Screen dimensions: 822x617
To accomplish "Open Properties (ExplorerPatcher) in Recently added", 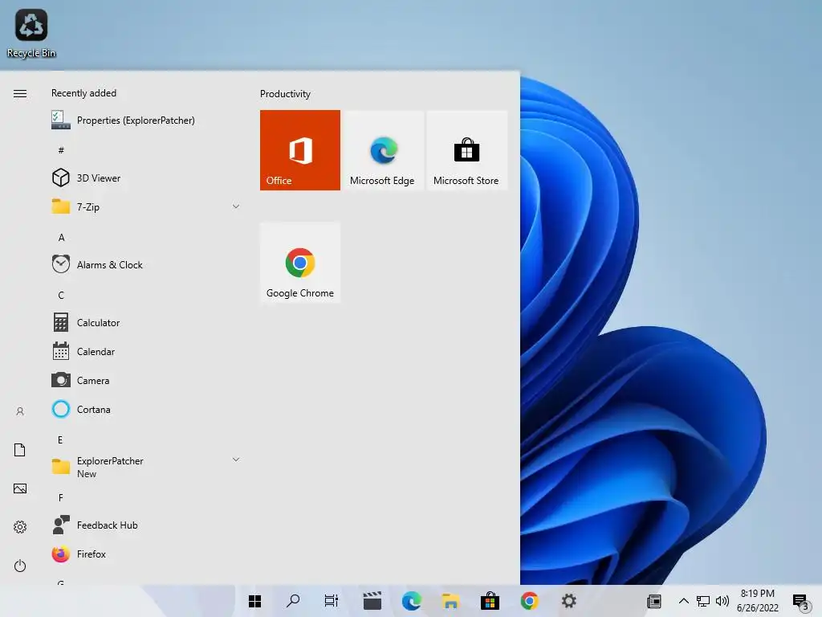I will (x=147, y=121).
